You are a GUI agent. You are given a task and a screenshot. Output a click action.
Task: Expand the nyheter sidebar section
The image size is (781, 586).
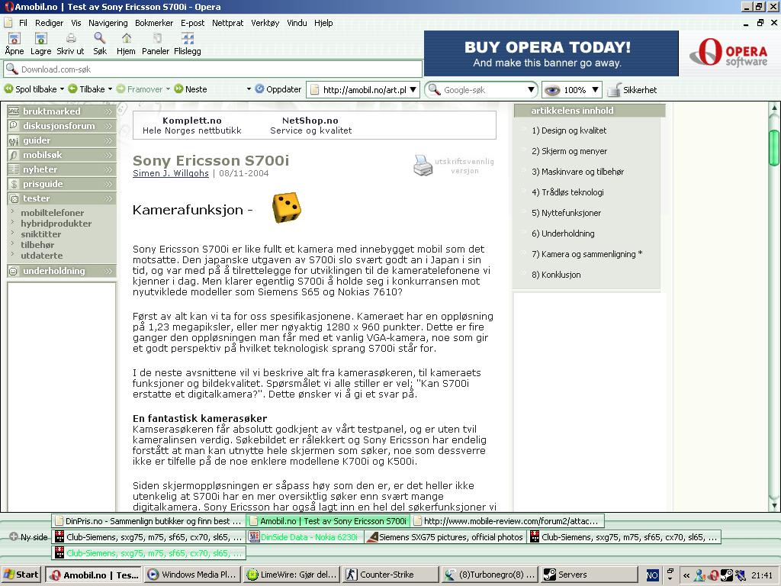pyautogui.click(x=62, y=169)
